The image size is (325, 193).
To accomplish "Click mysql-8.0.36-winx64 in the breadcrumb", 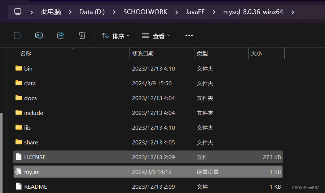I will 253,12.
